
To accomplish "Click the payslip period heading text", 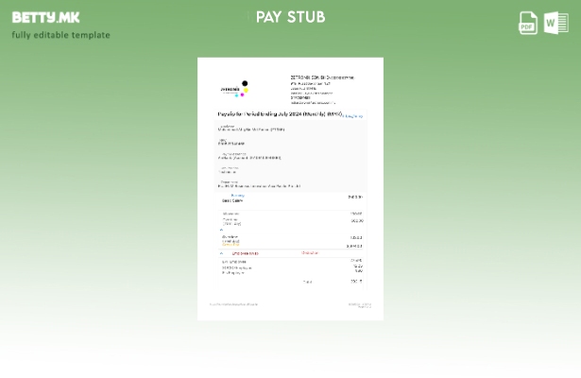I will [x=279, y=114].
